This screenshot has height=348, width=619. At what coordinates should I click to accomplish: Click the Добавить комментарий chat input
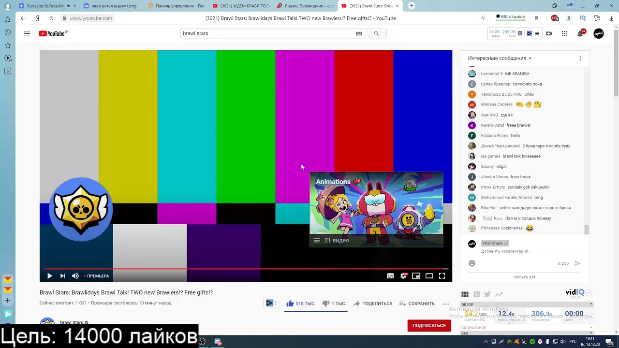tap(531, 251)
